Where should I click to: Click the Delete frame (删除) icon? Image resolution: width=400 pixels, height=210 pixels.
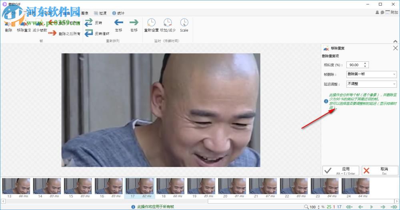point(8,24)
